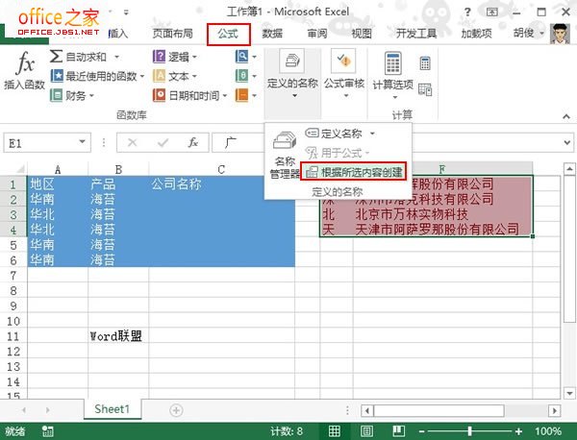The height and width of the screenshot is (440, 577).
Task: Select column header B
Action: (x=118, y=169)
